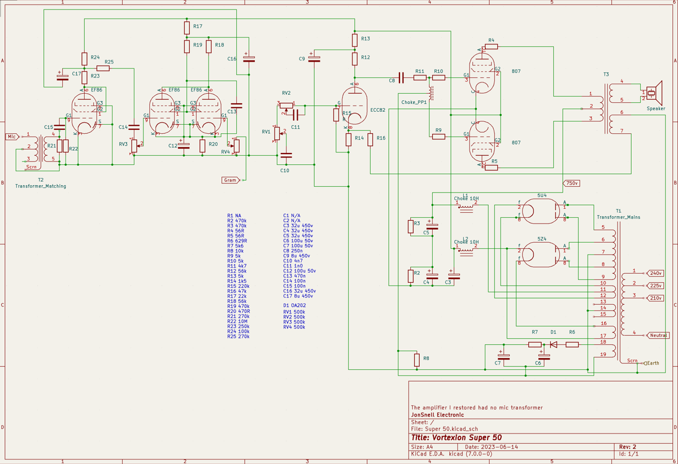Click the 'Transformer_Mains' text
The width and height of the screenshot is (678, 464).
619,217
